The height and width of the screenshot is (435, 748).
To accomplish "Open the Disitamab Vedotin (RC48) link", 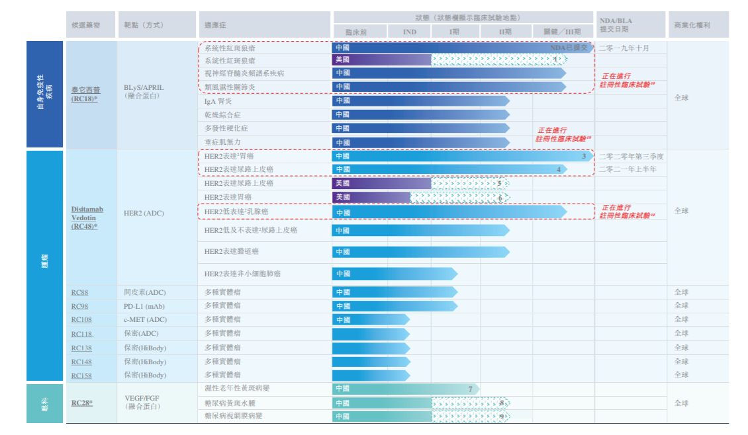I will click(x=87, y=217).
